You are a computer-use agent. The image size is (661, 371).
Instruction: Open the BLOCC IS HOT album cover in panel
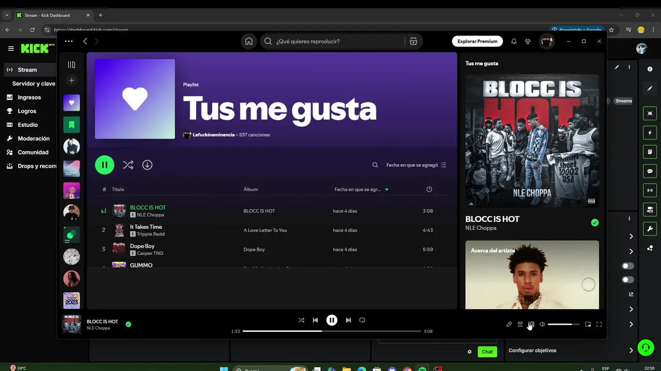pyautogui.click(x=532, y=141)
